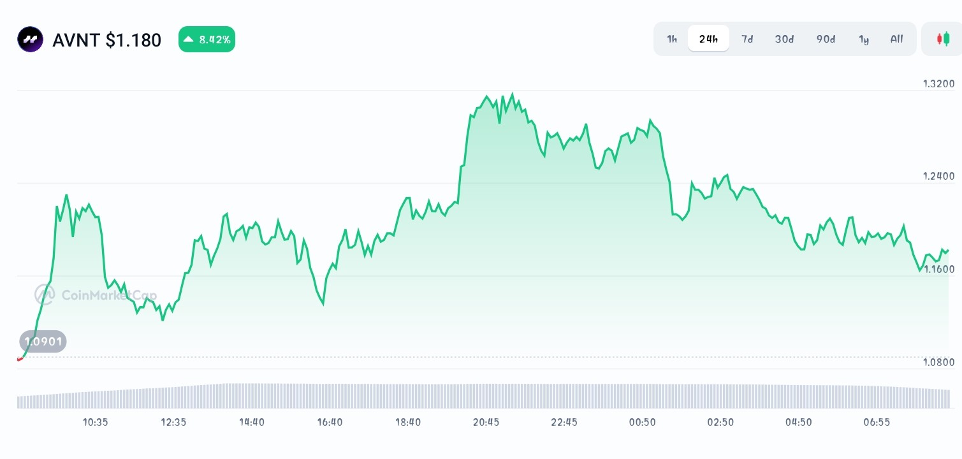Select the 1h timeframe

(671, 39)
